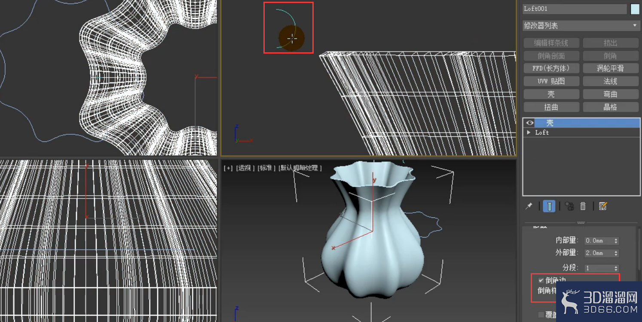
Task: Toggle the 覆盖 checkbox near panel bottom
Action: pyautogui.click(x=541, y=315)
